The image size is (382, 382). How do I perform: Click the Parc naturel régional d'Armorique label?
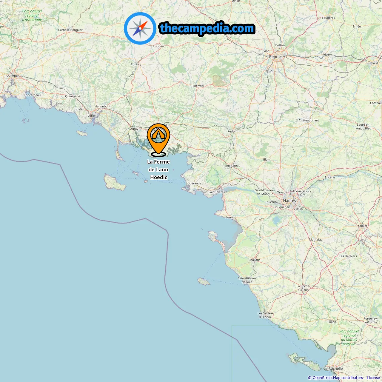(x=32, y=16)
